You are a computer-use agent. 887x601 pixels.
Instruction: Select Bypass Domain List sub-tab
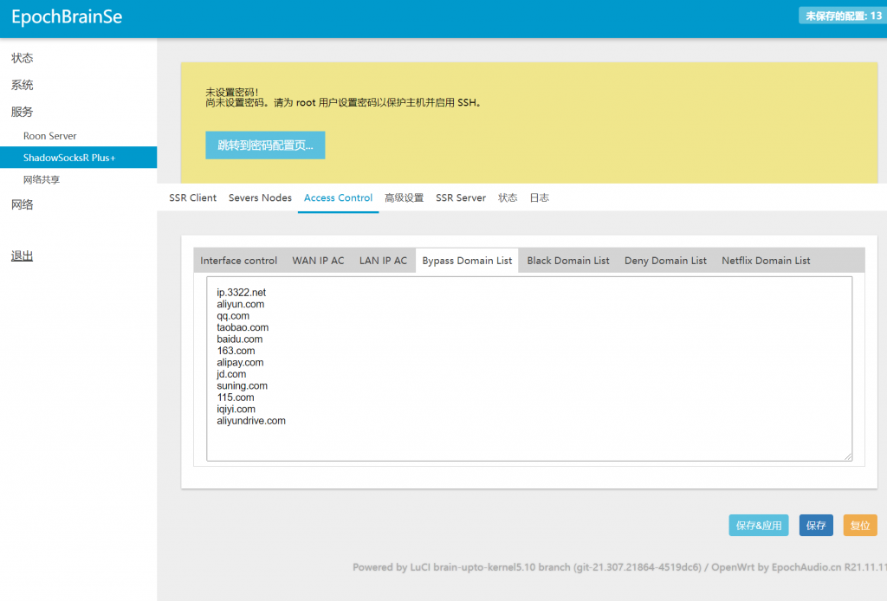point(467,261)
